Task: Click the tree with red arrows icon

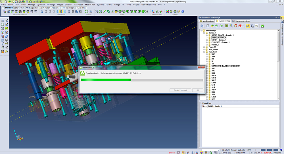Action: click(x=236, y=26)
